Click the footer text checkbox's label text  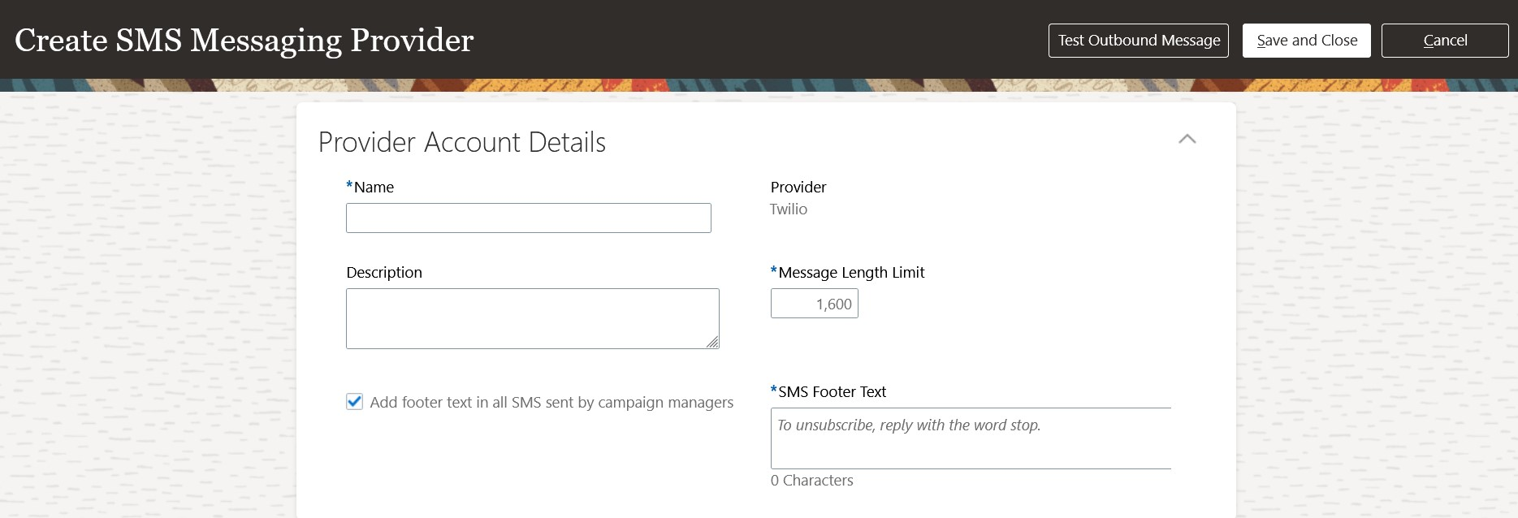point(551,403)
